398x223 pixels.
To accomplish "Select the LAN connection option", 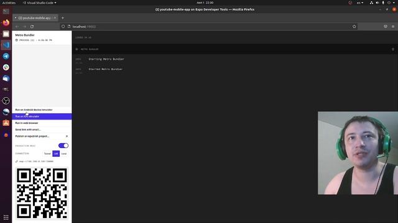I will point(56,154).
